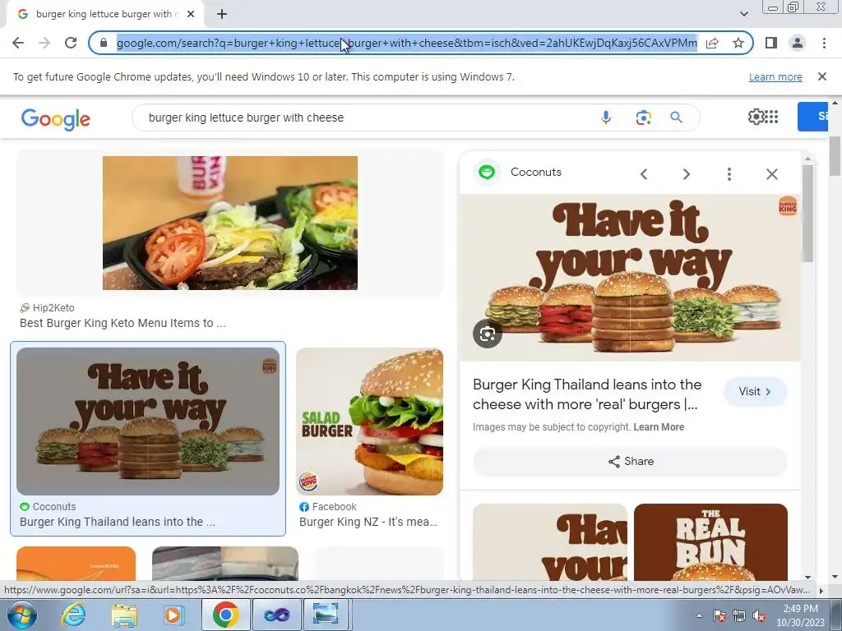Close the image preview panel
Viewport: 842px width, 631px height.
[771, 174]
